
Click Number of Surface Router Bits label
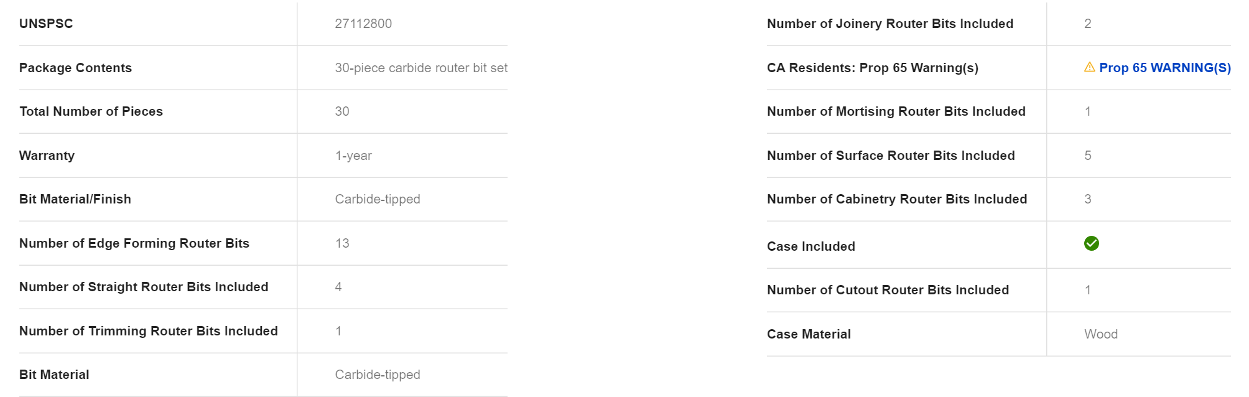coord(891,156)
